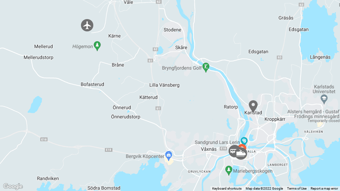This screenshot has width=340, height=191.
Task: Open the Bergvik Köpcenter shopping bag icon
Action: (168, 156)
